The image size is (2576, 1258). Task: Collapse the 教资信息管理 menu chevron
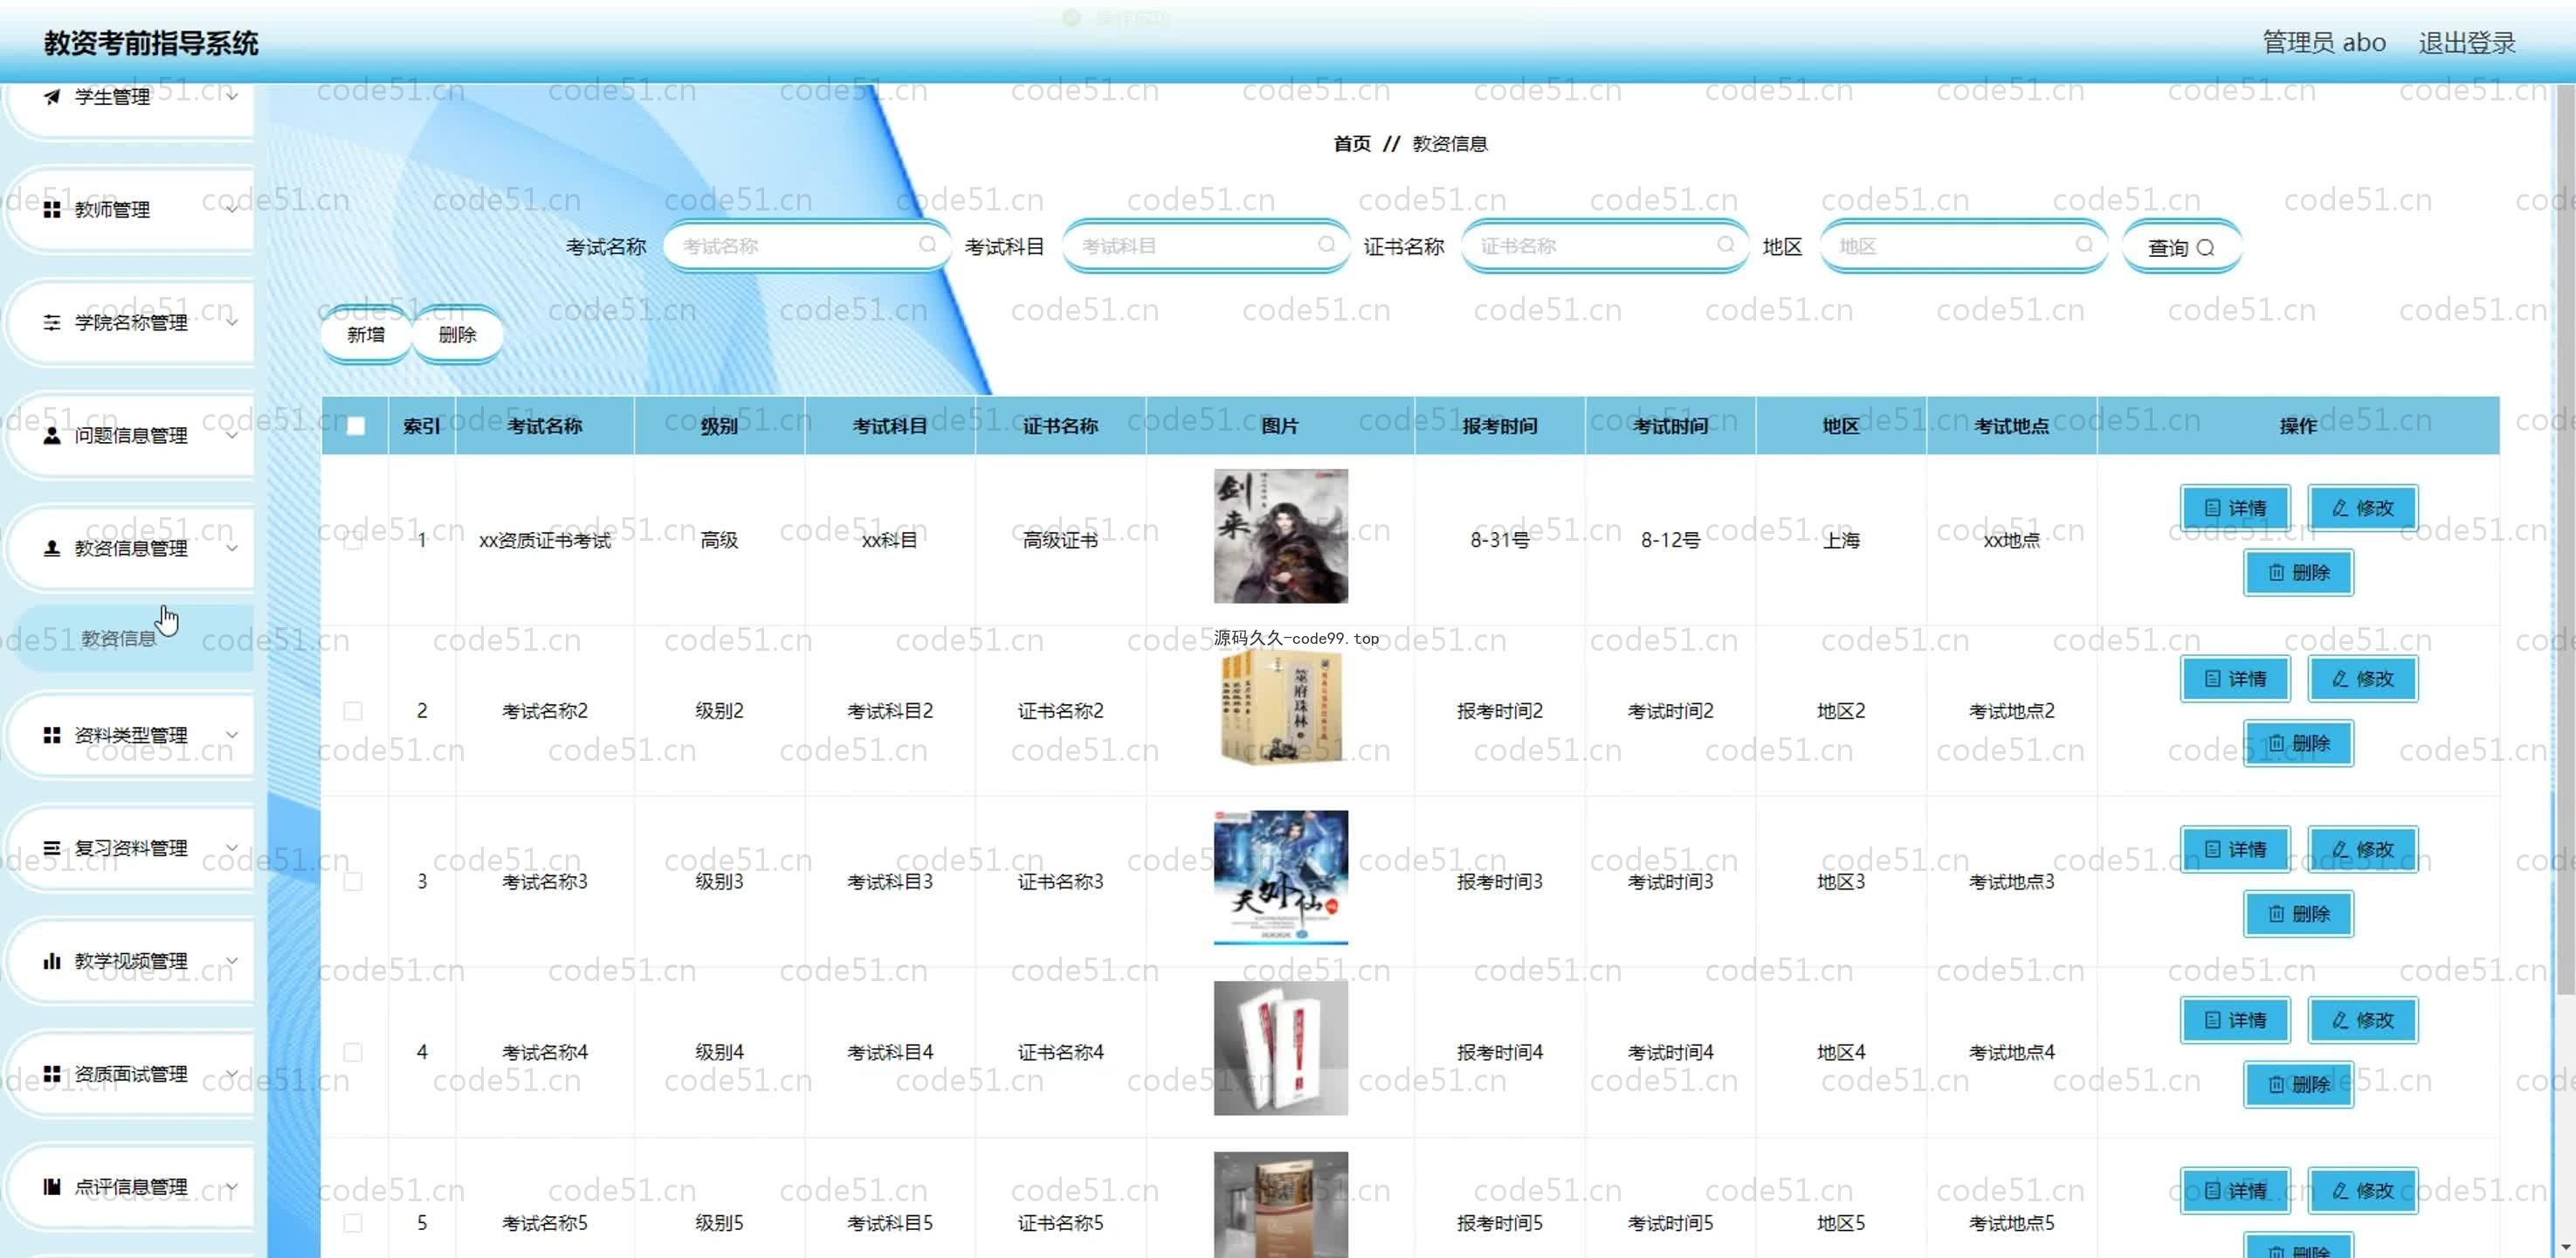click(232, 549)
